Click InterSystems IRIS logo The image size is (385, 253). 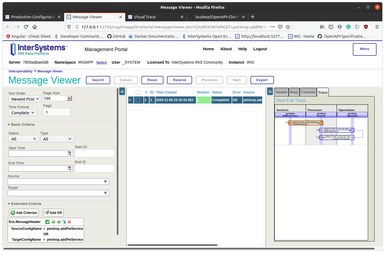[38, 49]
